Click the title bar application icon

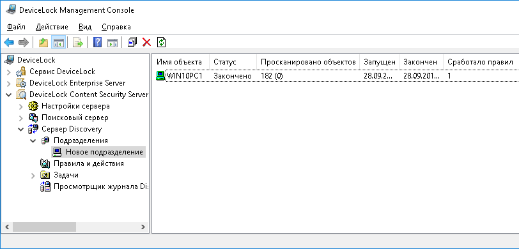(x=11, y=10)
